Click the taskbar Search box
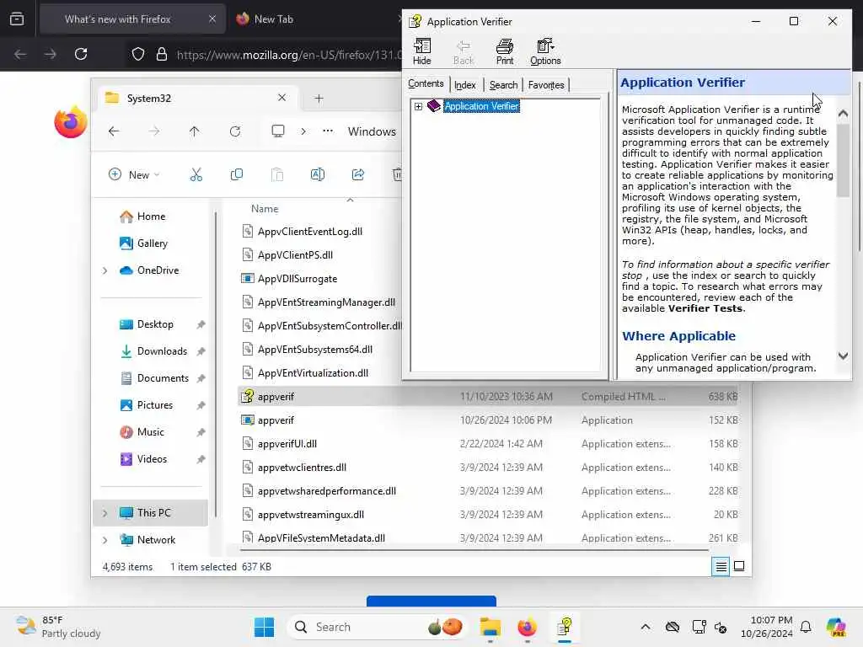The image size is (863, 647). click(x=377, y=627)
